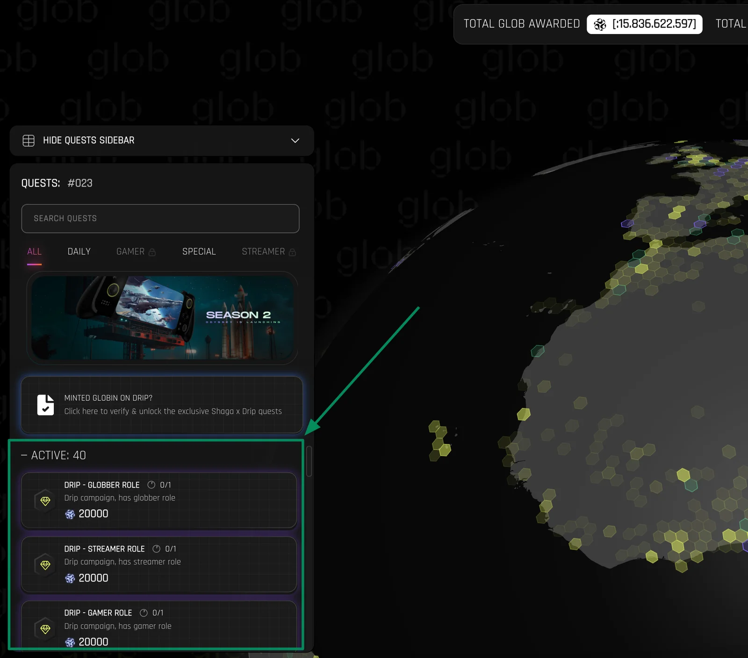Click the lock icon next to Gamer tab
This screenshot has height=658, width=748.
(152, 252)
